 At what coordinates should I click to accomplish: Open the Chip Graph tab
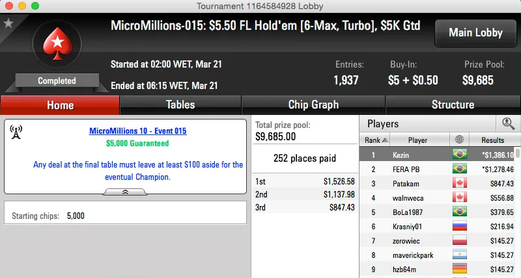click(x=313, y=105)
